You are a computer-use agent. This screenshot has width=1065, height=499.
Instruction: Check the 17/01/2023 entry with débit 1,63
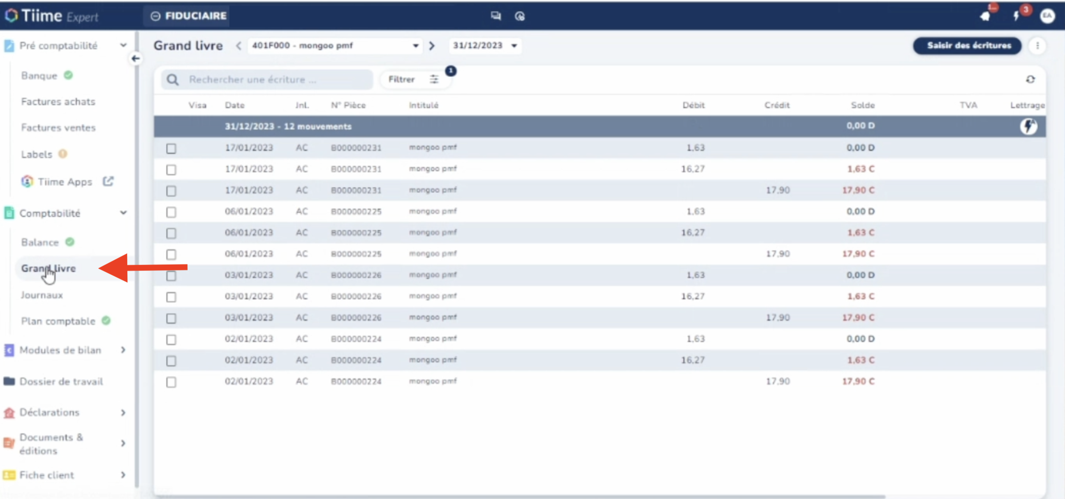point(171,148)
